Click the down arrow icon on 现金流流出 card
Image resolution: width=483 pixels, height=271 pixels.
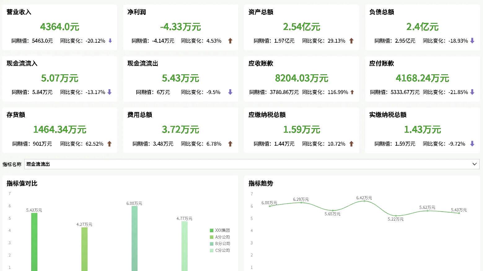tap(230, 92)
